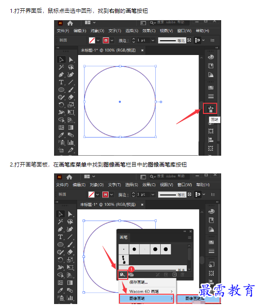Viewport: 259px width, 306px height.
Task: Open brush libraries menu icon in Brushes panel
Action: click(123, 275)
